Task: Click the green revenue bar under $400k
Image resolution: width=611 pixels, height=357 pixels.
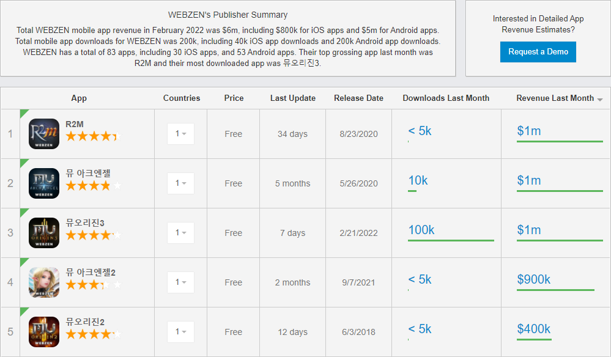Action: 534,339
